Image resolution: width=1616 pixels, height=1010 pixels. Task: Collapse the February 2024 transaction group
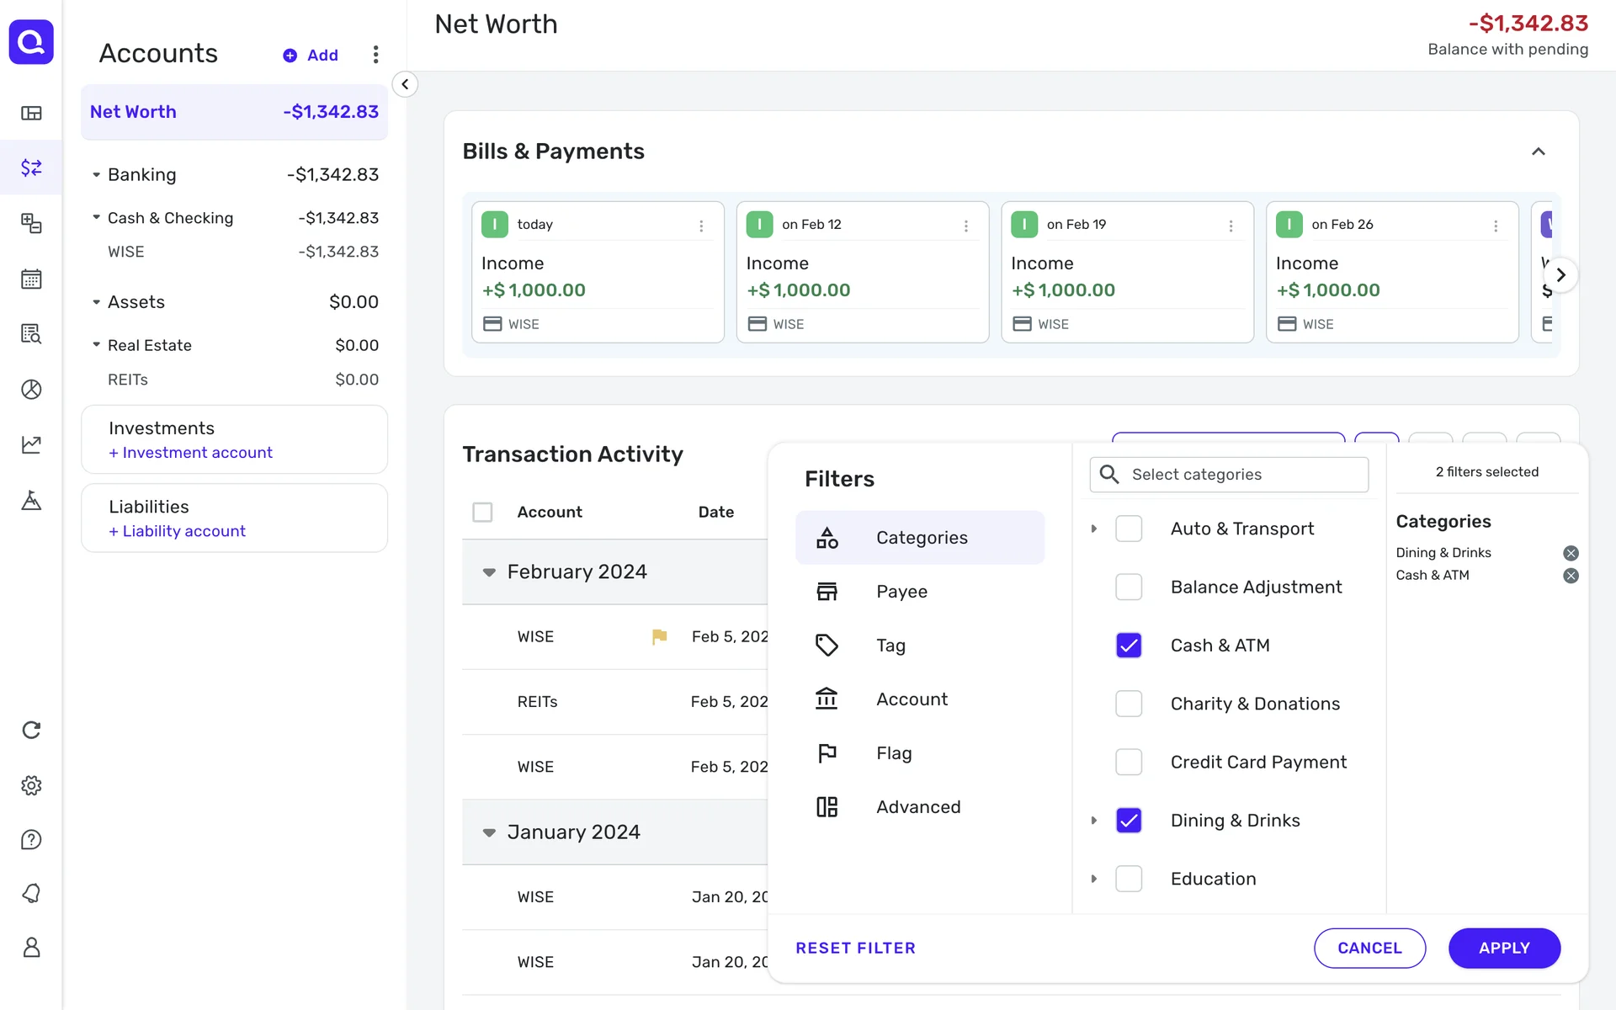[x=489, y=572]
